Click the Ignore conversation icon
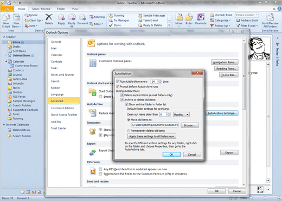The height and width of the screenshot is (201, 282). [x=27, y=15]
